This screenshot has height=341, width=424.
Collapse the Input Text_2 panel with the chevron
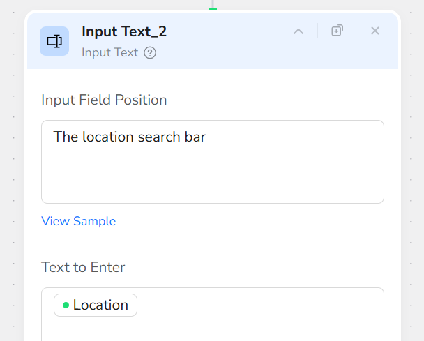coord(298,31)
